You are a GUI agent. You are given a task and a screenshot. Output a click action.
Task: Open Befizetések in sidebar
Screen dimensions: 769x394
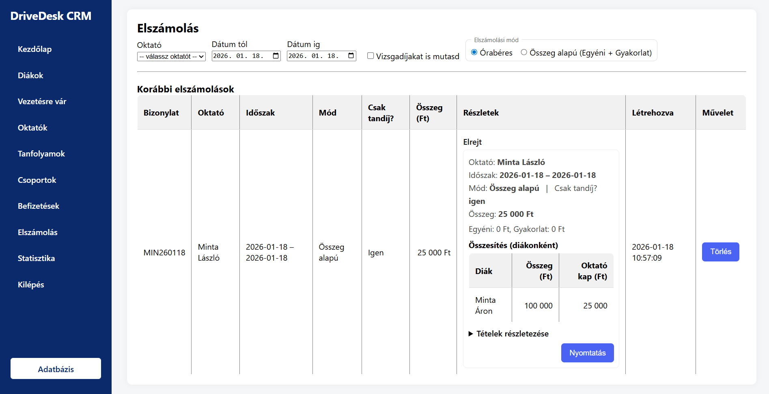39,206
